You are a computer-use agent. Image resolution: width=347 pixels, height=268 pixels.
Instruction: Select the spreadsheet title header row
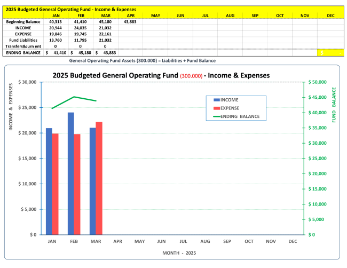pyautogui.click(x=69, y=9)
